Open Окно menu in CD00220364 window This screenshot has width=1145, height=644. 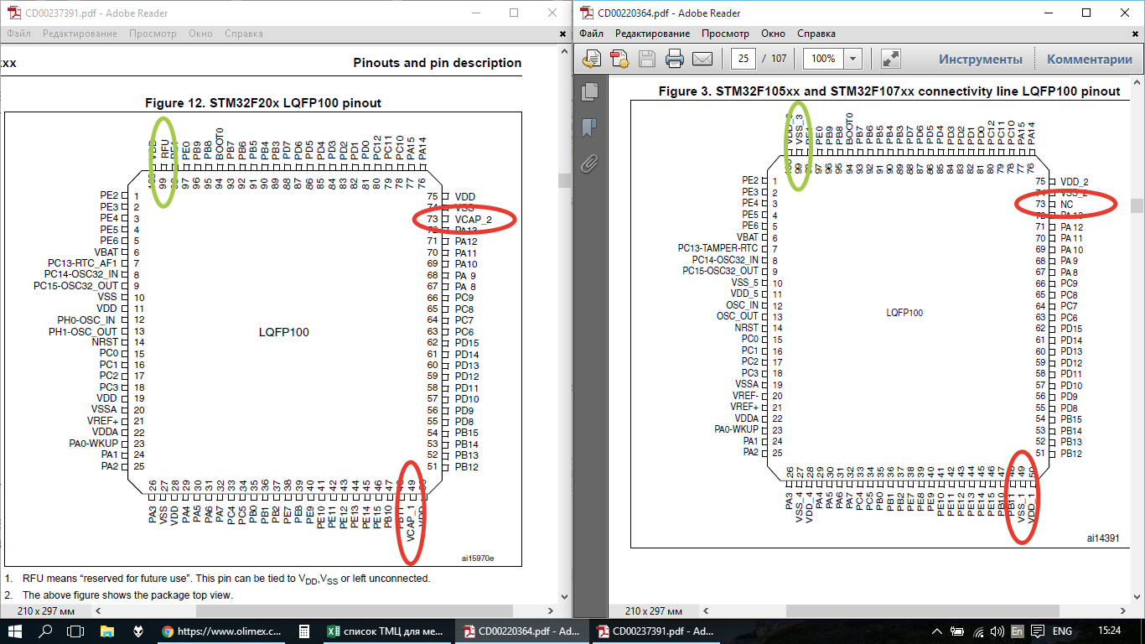point(773,34)
